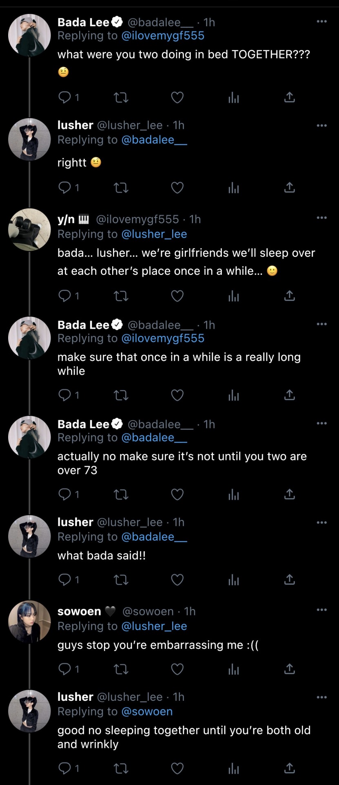Image resolution: width=339 pixels, height=785 pixels.
Task: Open more options on sowoen's tweet
Action: point(322,610)
